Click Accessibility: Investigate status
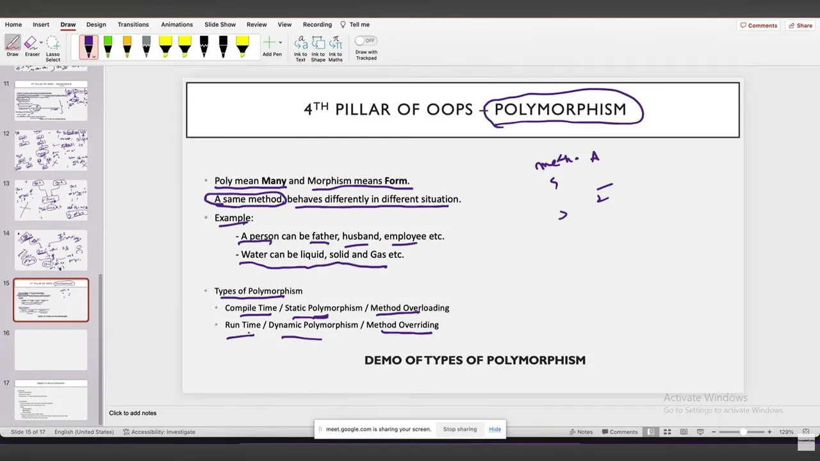The height and width of the screenshot is (461, 820). (159, 432)
